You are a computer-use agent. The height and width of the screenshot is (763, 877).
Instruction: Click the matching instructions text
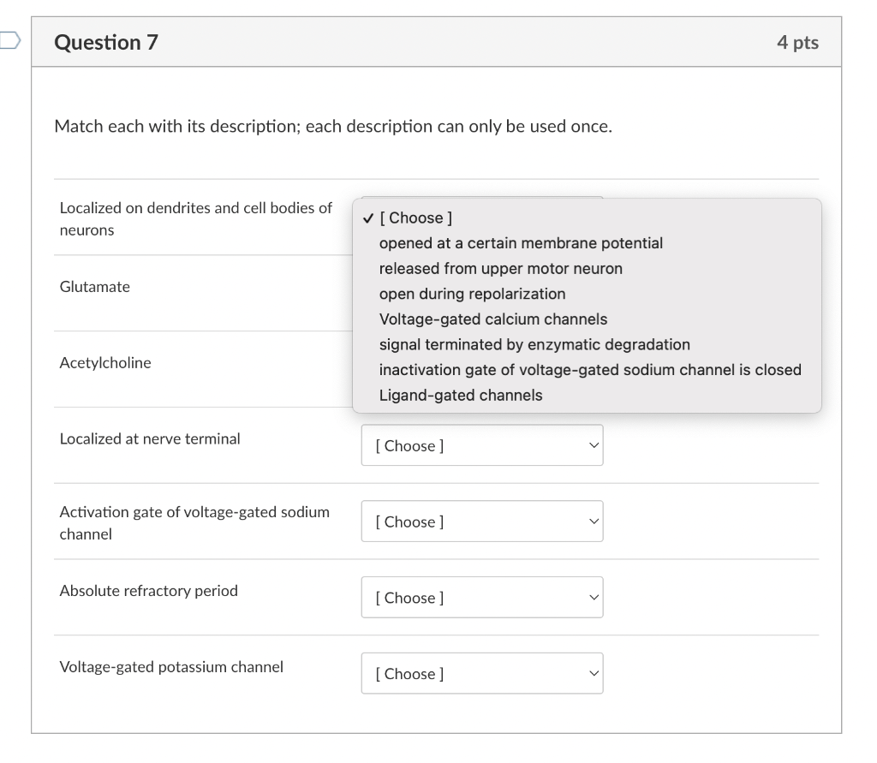pyautogui.click(x=333, y=127)
